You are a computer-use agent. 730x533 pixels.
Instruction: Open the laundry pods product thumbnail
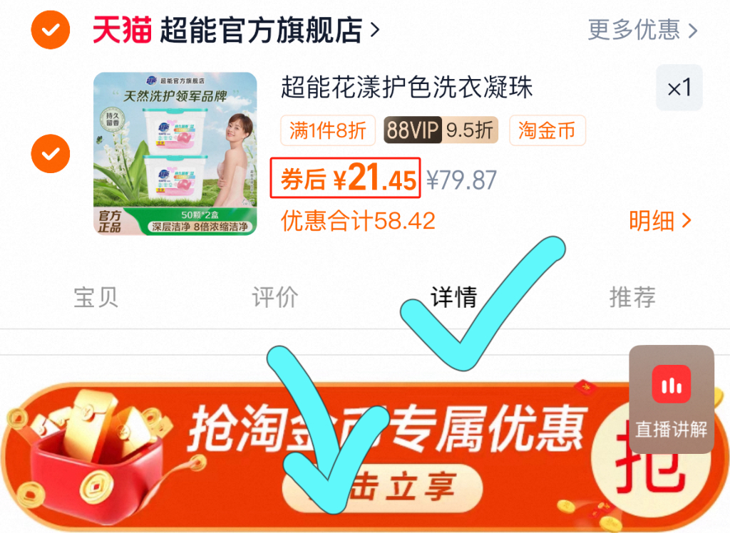point(175,154)
